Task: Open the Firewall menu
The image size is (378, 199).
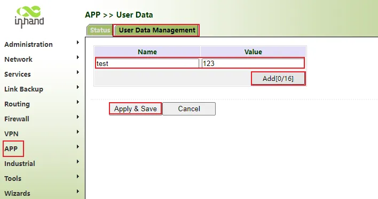Action: pyautogui.click(x=17, y=119)
